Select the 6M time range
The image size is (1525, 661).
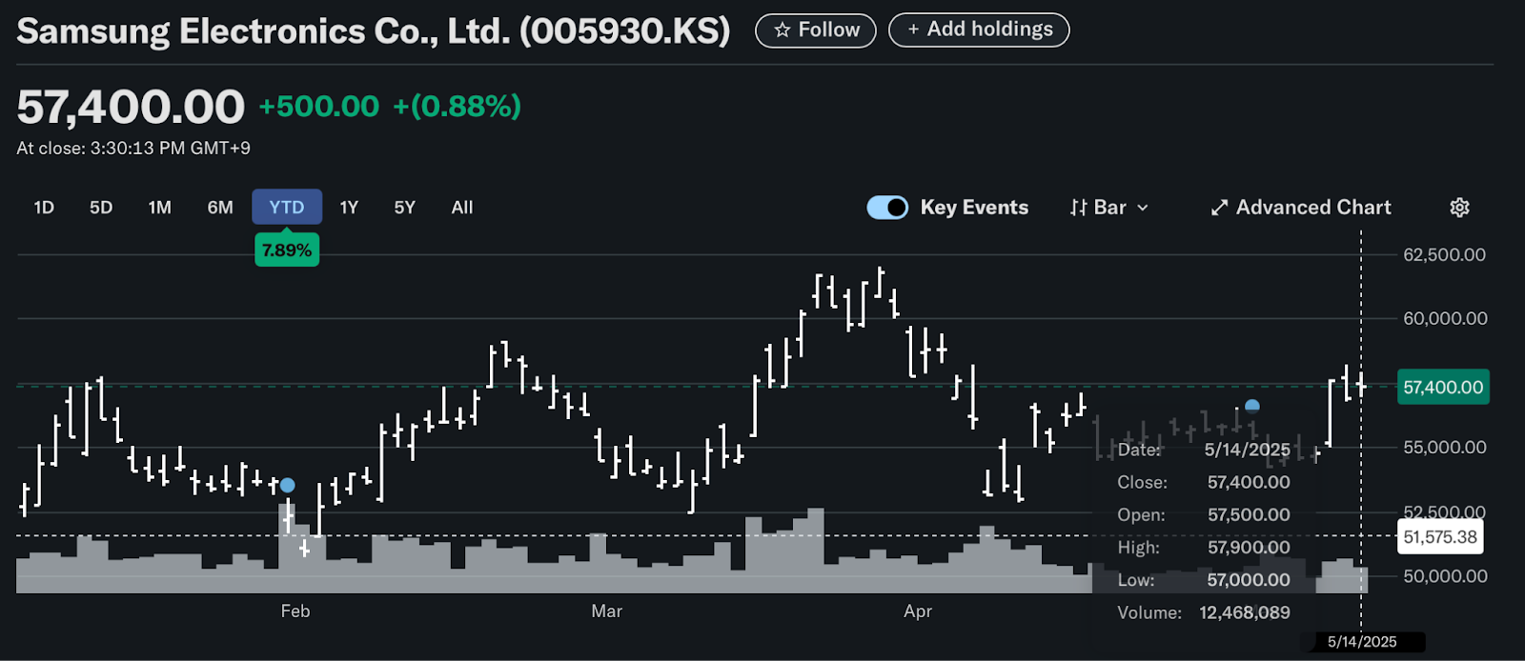click(220, 208)
